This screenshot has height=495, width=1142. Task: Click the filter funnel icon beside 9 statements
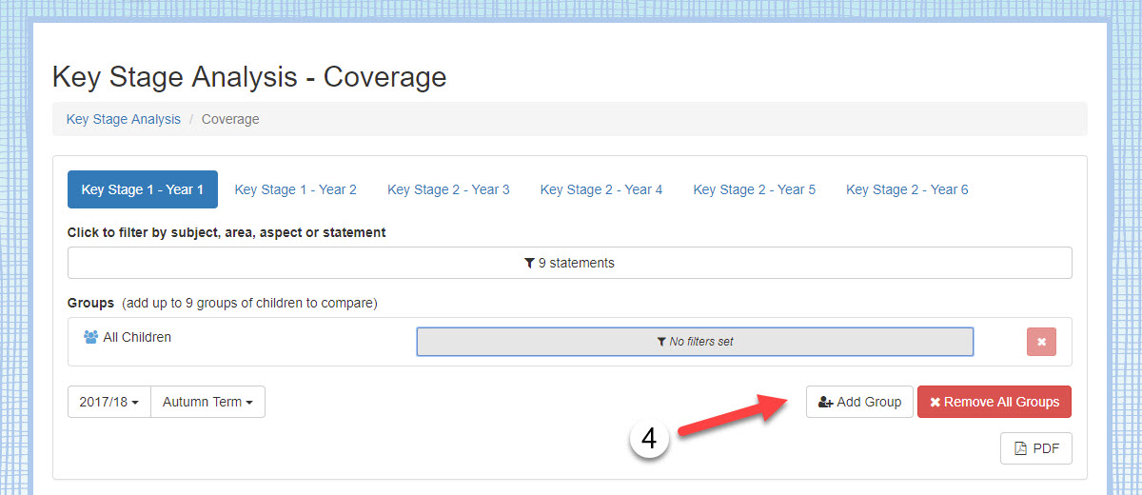click(529, 264)
